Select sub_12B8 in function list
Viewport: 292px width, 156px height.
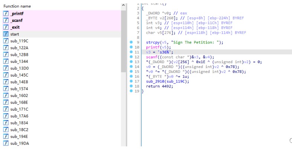tap(62, 55)
